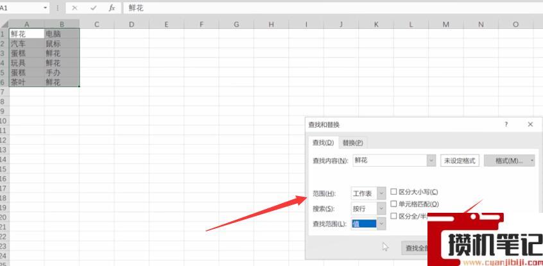Open the Name Box dropdown arrow
This screenshot has width=543, height=266.
click(x=46, y=8)
